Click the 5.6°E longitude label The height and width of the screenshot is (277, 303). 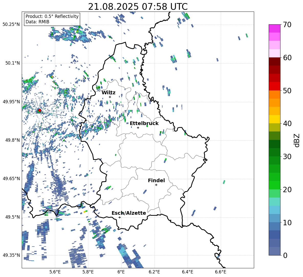pos(55,272)
